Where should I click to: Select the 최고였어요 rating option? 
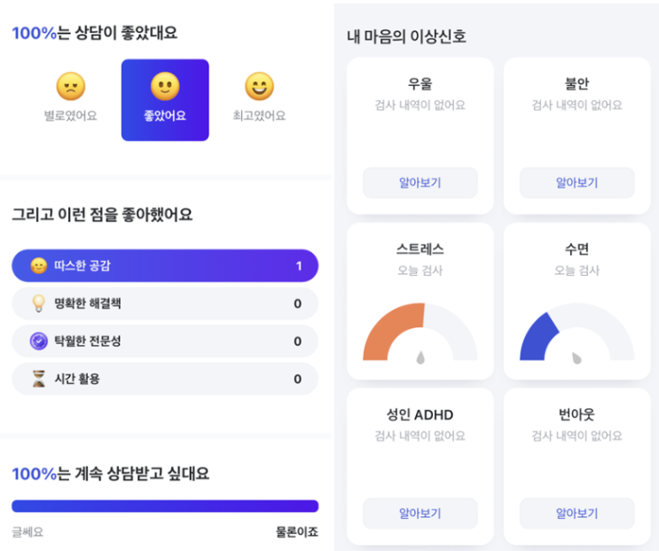click(259, 99)
